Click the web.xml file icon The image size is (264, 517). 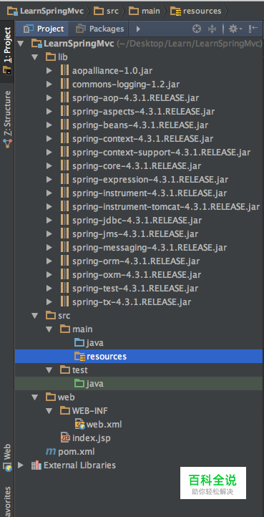(x=80, y=425)
